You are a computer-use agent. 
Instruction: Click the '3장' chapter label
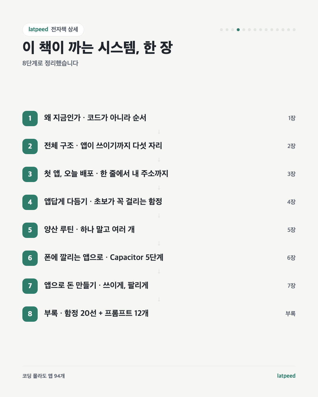pyautogui.click(x=291, y=174)
